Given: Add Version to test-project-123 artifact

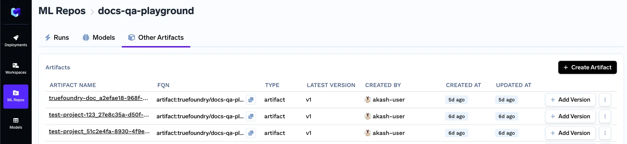Looking at the screenshot, I should [570, 116].
